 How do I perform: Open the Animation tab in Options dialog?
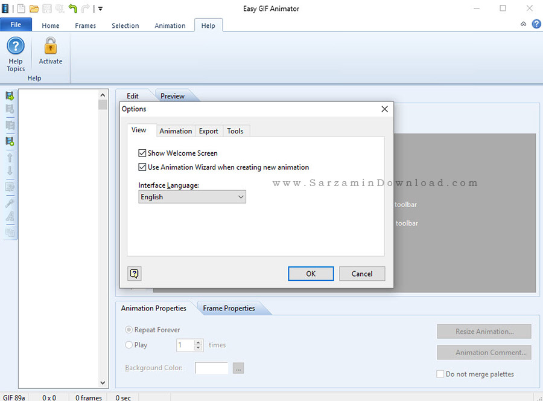pyautogui.click(x=176, y=131)
